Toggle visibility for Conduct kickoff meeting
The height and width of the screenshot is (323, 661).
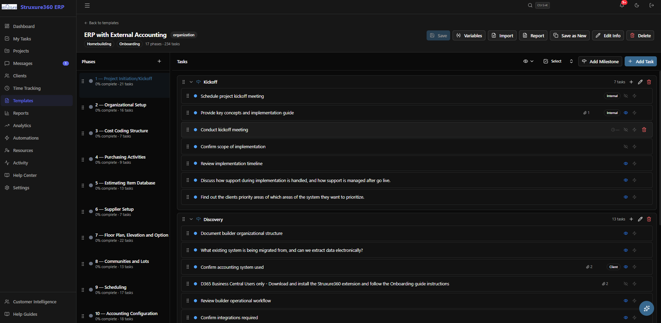pos(626,130)
